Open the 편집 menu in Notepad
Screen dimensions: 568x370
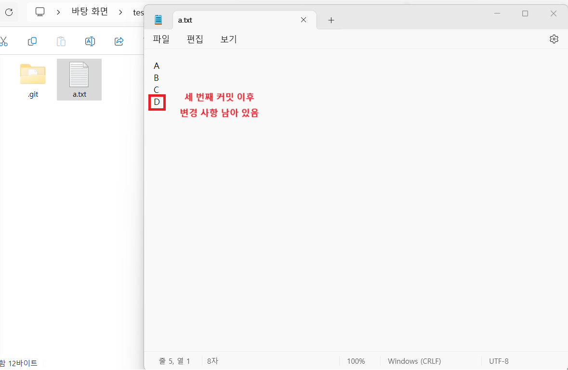click(195, 39)
